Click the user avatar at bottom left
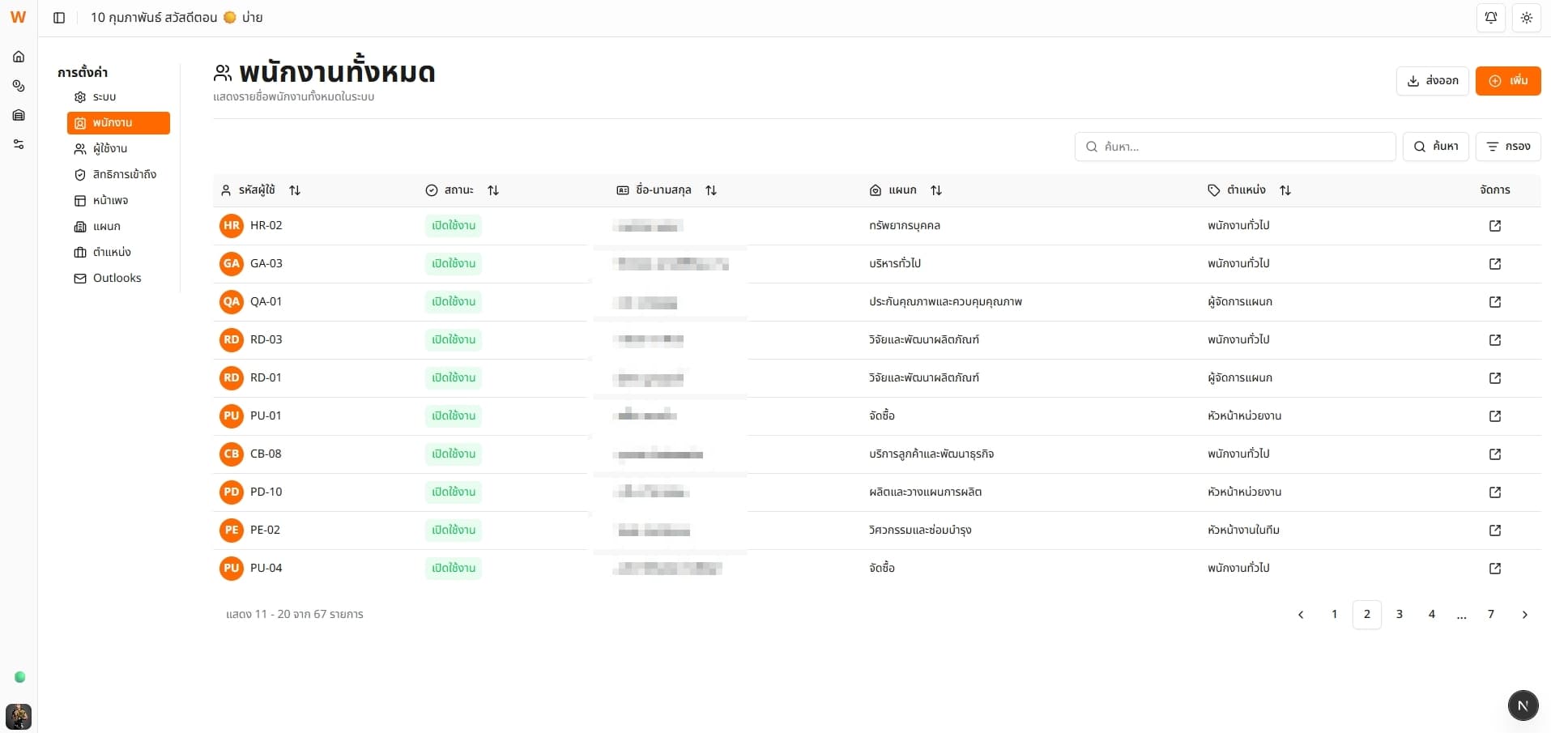The image size is (1551, 733). click(19, 716)
